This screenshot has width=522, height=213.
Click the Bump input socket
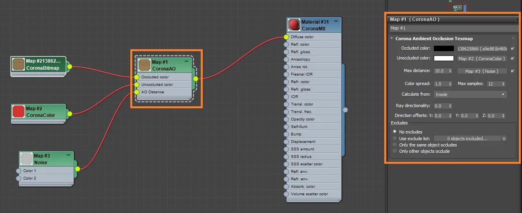pyautogui.click(x=286, y=134)
